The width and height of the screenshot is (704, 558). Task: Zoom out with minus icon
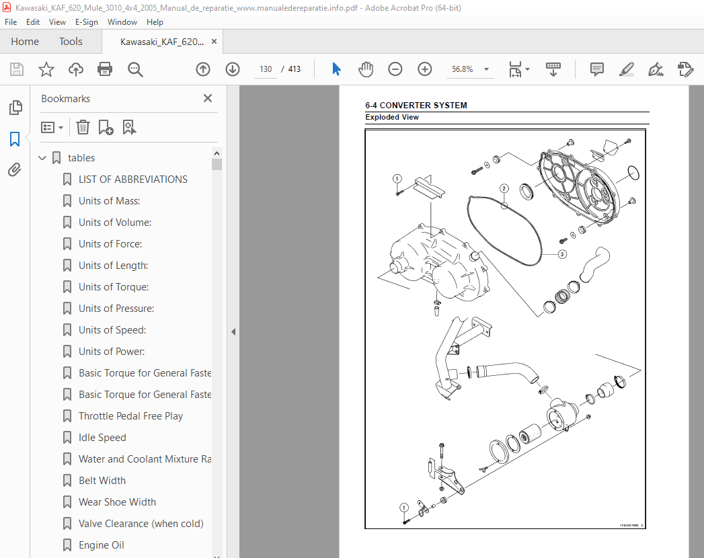pyautogui.click(x=395, y=69)
